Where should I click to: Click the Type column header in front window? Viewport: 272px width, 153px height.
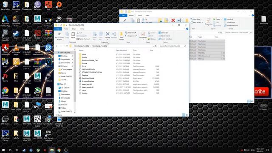pyautogui.click(x=135, y=51)
